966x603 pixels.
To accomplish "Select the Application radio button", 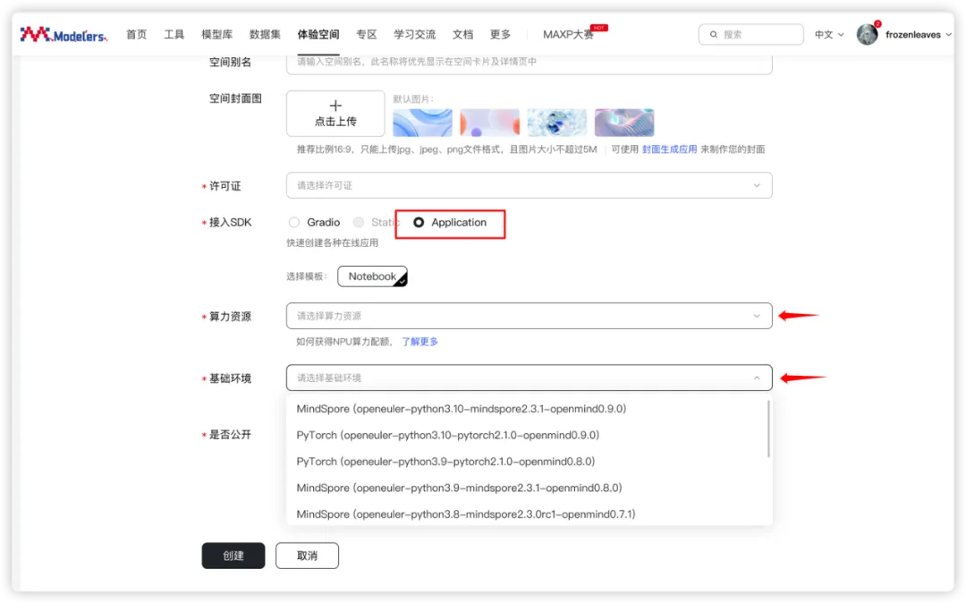I will point(419,223).
